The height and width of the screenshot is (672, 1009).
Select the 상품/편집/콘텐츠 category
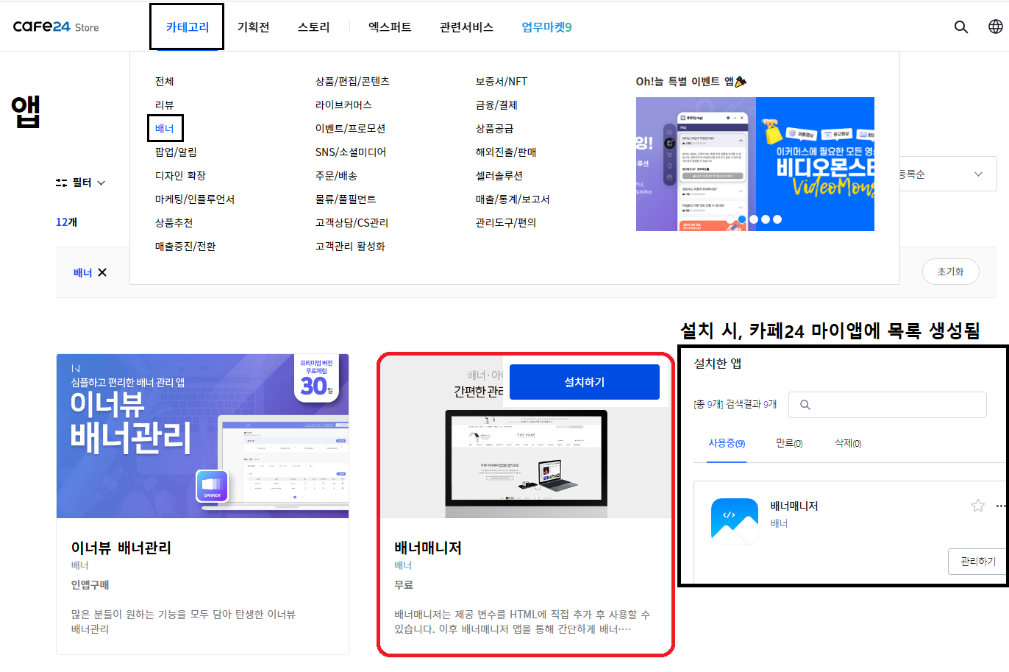tap(352, 81)
